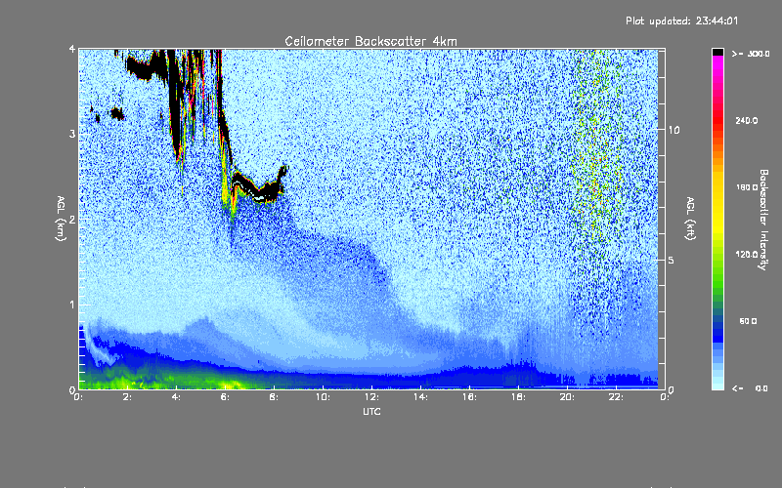Screen dimensions: 782x488
Task: Pick the black top segment of the colorbar
Action: coord(717,52)
